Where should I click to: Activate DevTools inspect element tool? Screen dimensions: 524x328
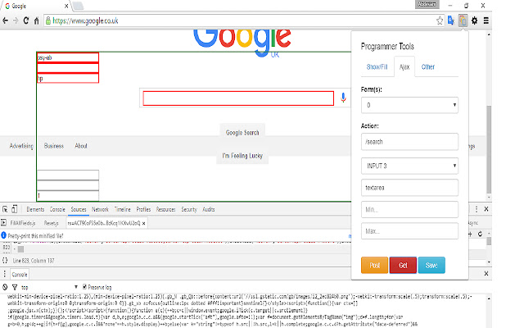coord(5,210)
